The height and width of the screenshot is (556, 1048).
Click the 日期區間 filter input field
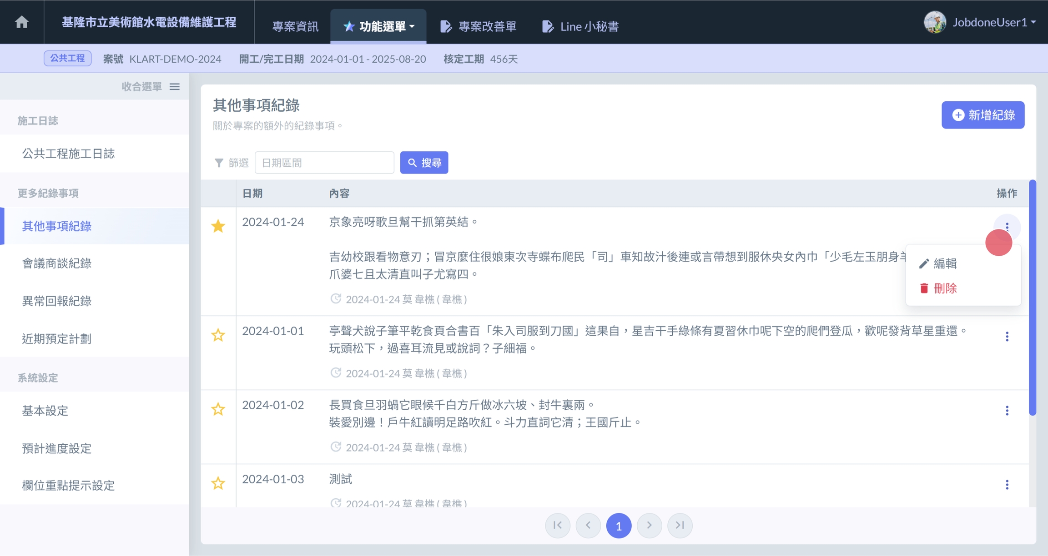tap(324, 163)
